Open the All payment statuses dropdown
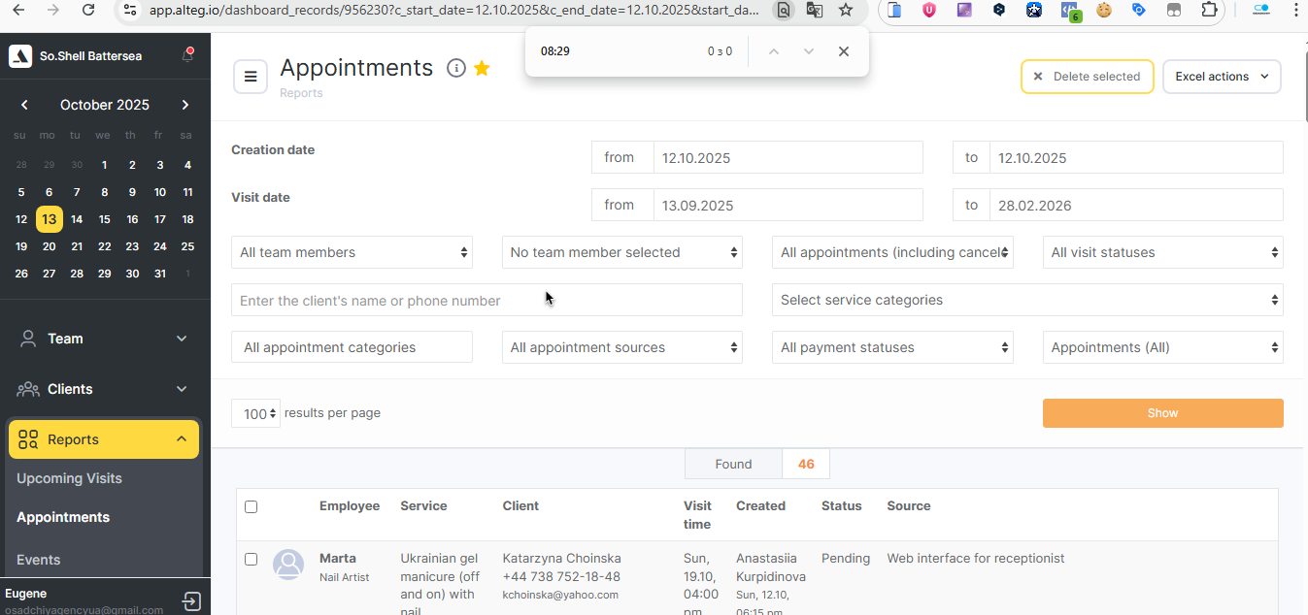This screenshot has height=615, width=1308. coord(892,347)
